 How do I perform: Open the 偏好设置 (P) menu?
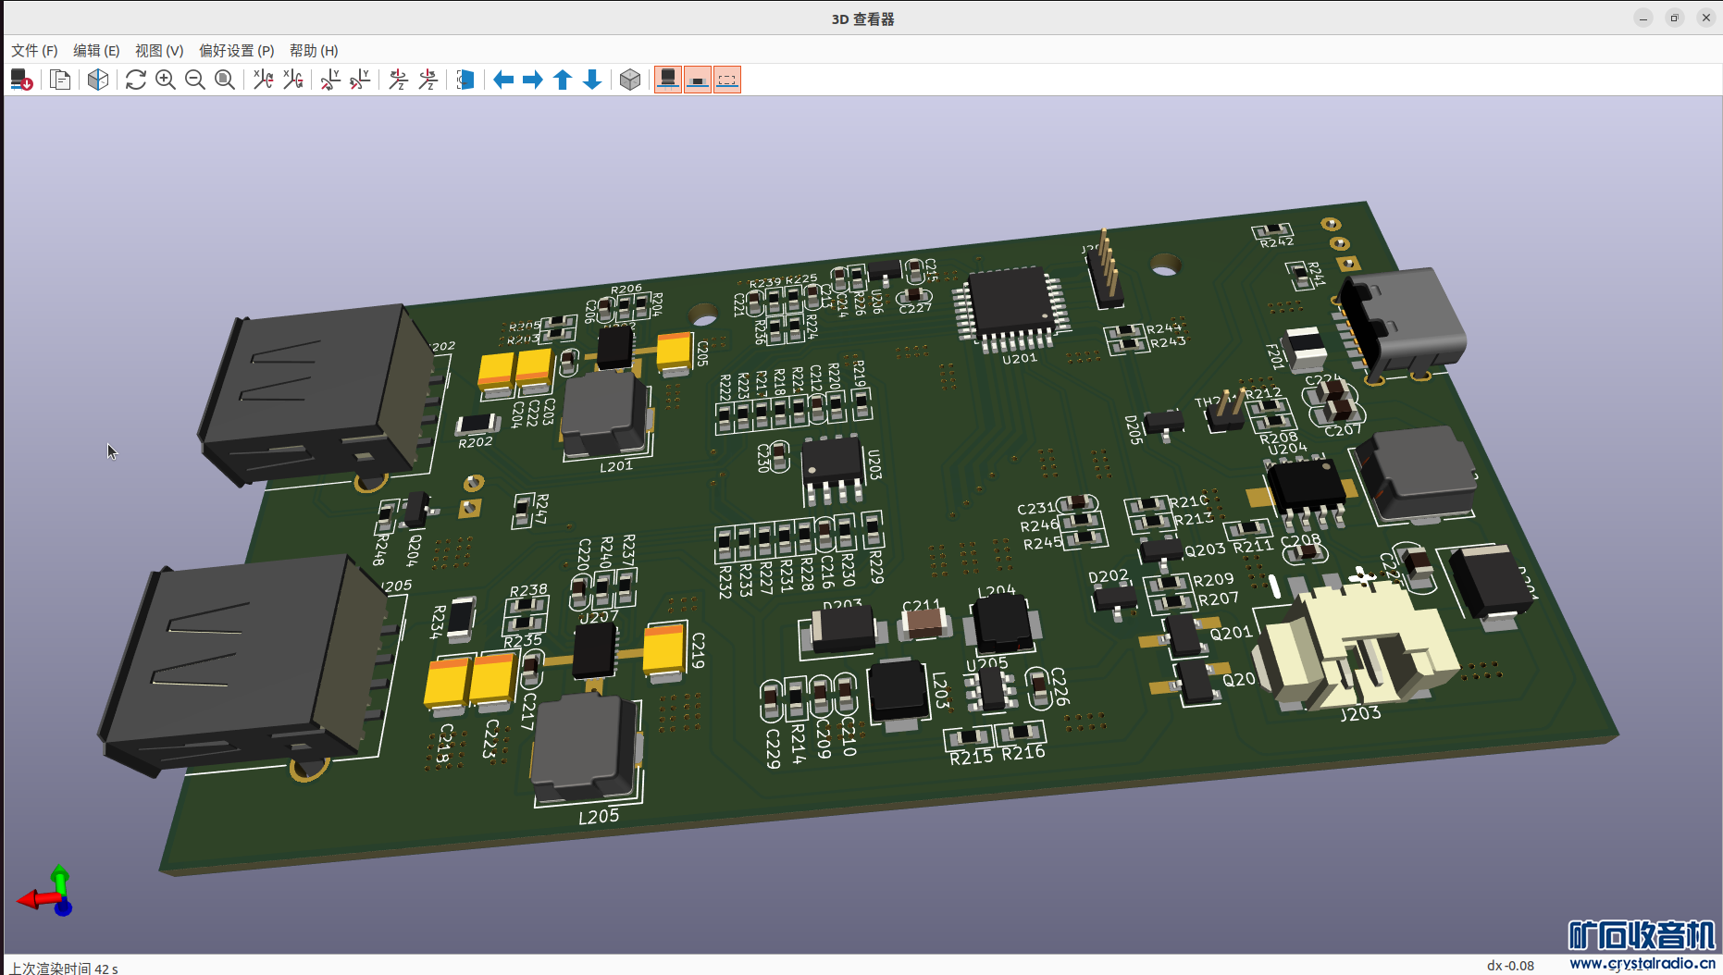[236, 50]
